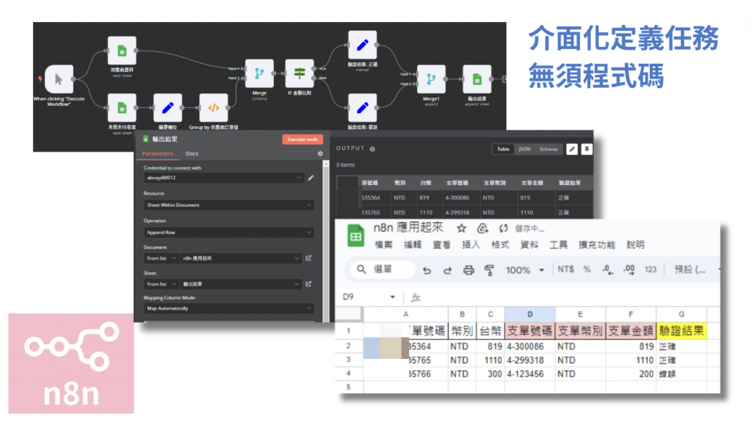Redo in Google Sheets toolbar
Screen dimensions: 752x422
click(447, 271)
